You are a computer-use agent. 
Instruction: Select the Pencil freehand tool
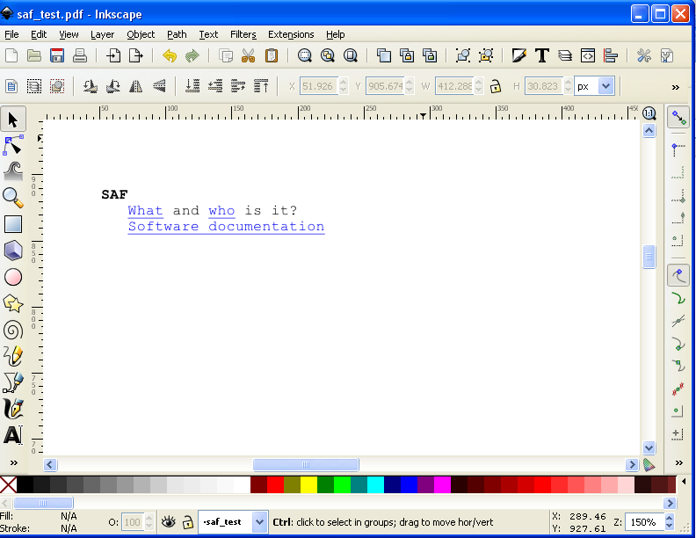[x=13, y=356]
